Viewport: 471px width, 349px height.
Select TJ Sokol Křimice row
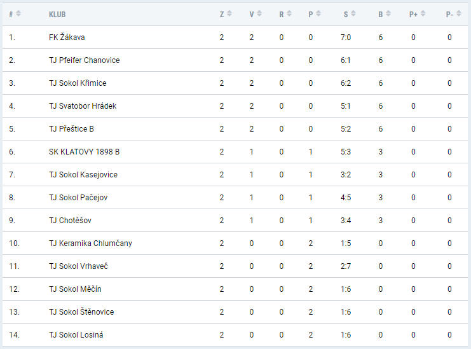point(235,83)
